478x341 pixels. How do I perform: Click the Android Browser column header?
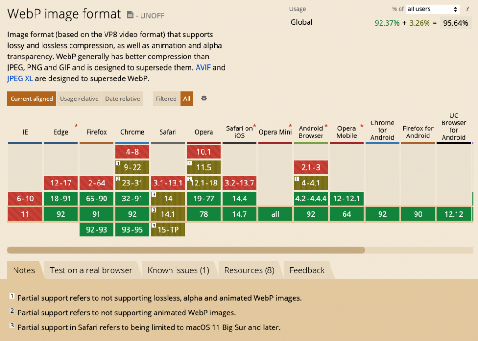(310, 132)
